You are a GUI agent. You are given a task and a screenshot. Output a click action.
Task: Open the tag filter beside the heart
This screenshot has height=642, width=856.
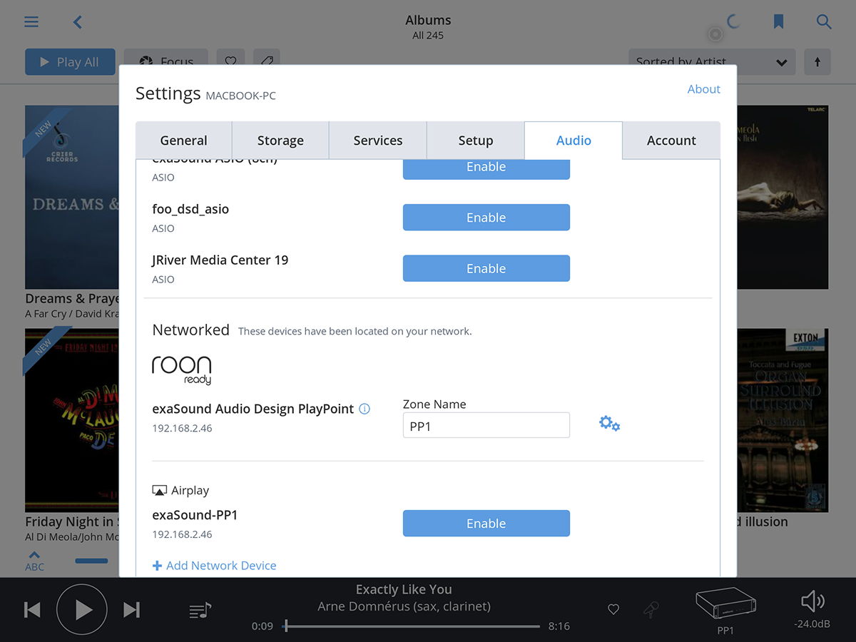click(x=266, y=62)
